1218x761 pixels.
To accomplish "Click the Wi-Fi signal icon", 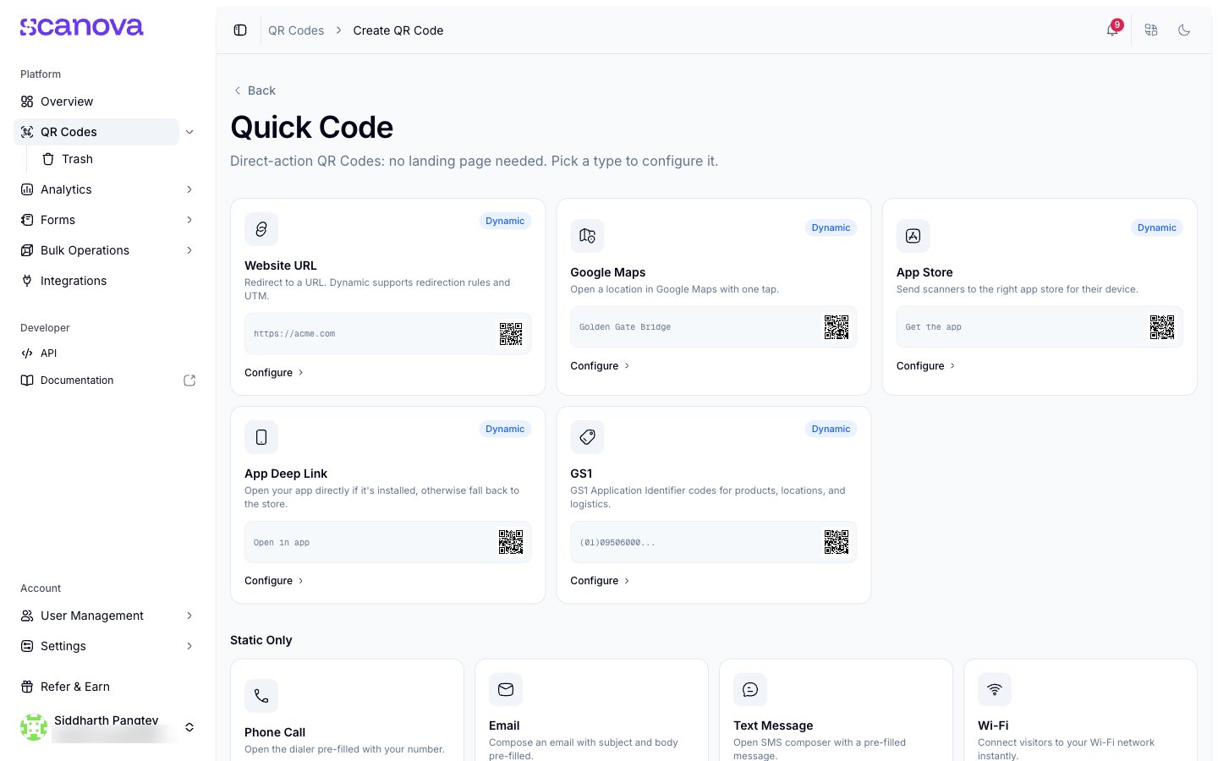I will [995, 689].
